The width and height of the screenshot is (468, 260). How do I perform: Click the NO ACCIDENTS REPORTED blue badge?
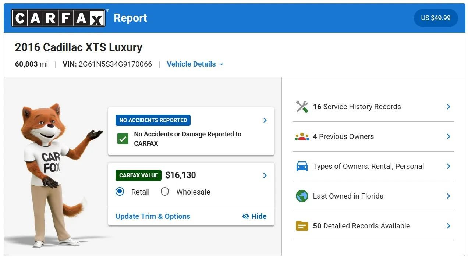coord(153,120)
